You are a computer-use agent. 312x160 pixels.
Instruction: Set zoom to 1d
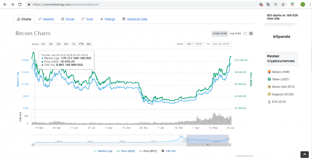point(43,44)
